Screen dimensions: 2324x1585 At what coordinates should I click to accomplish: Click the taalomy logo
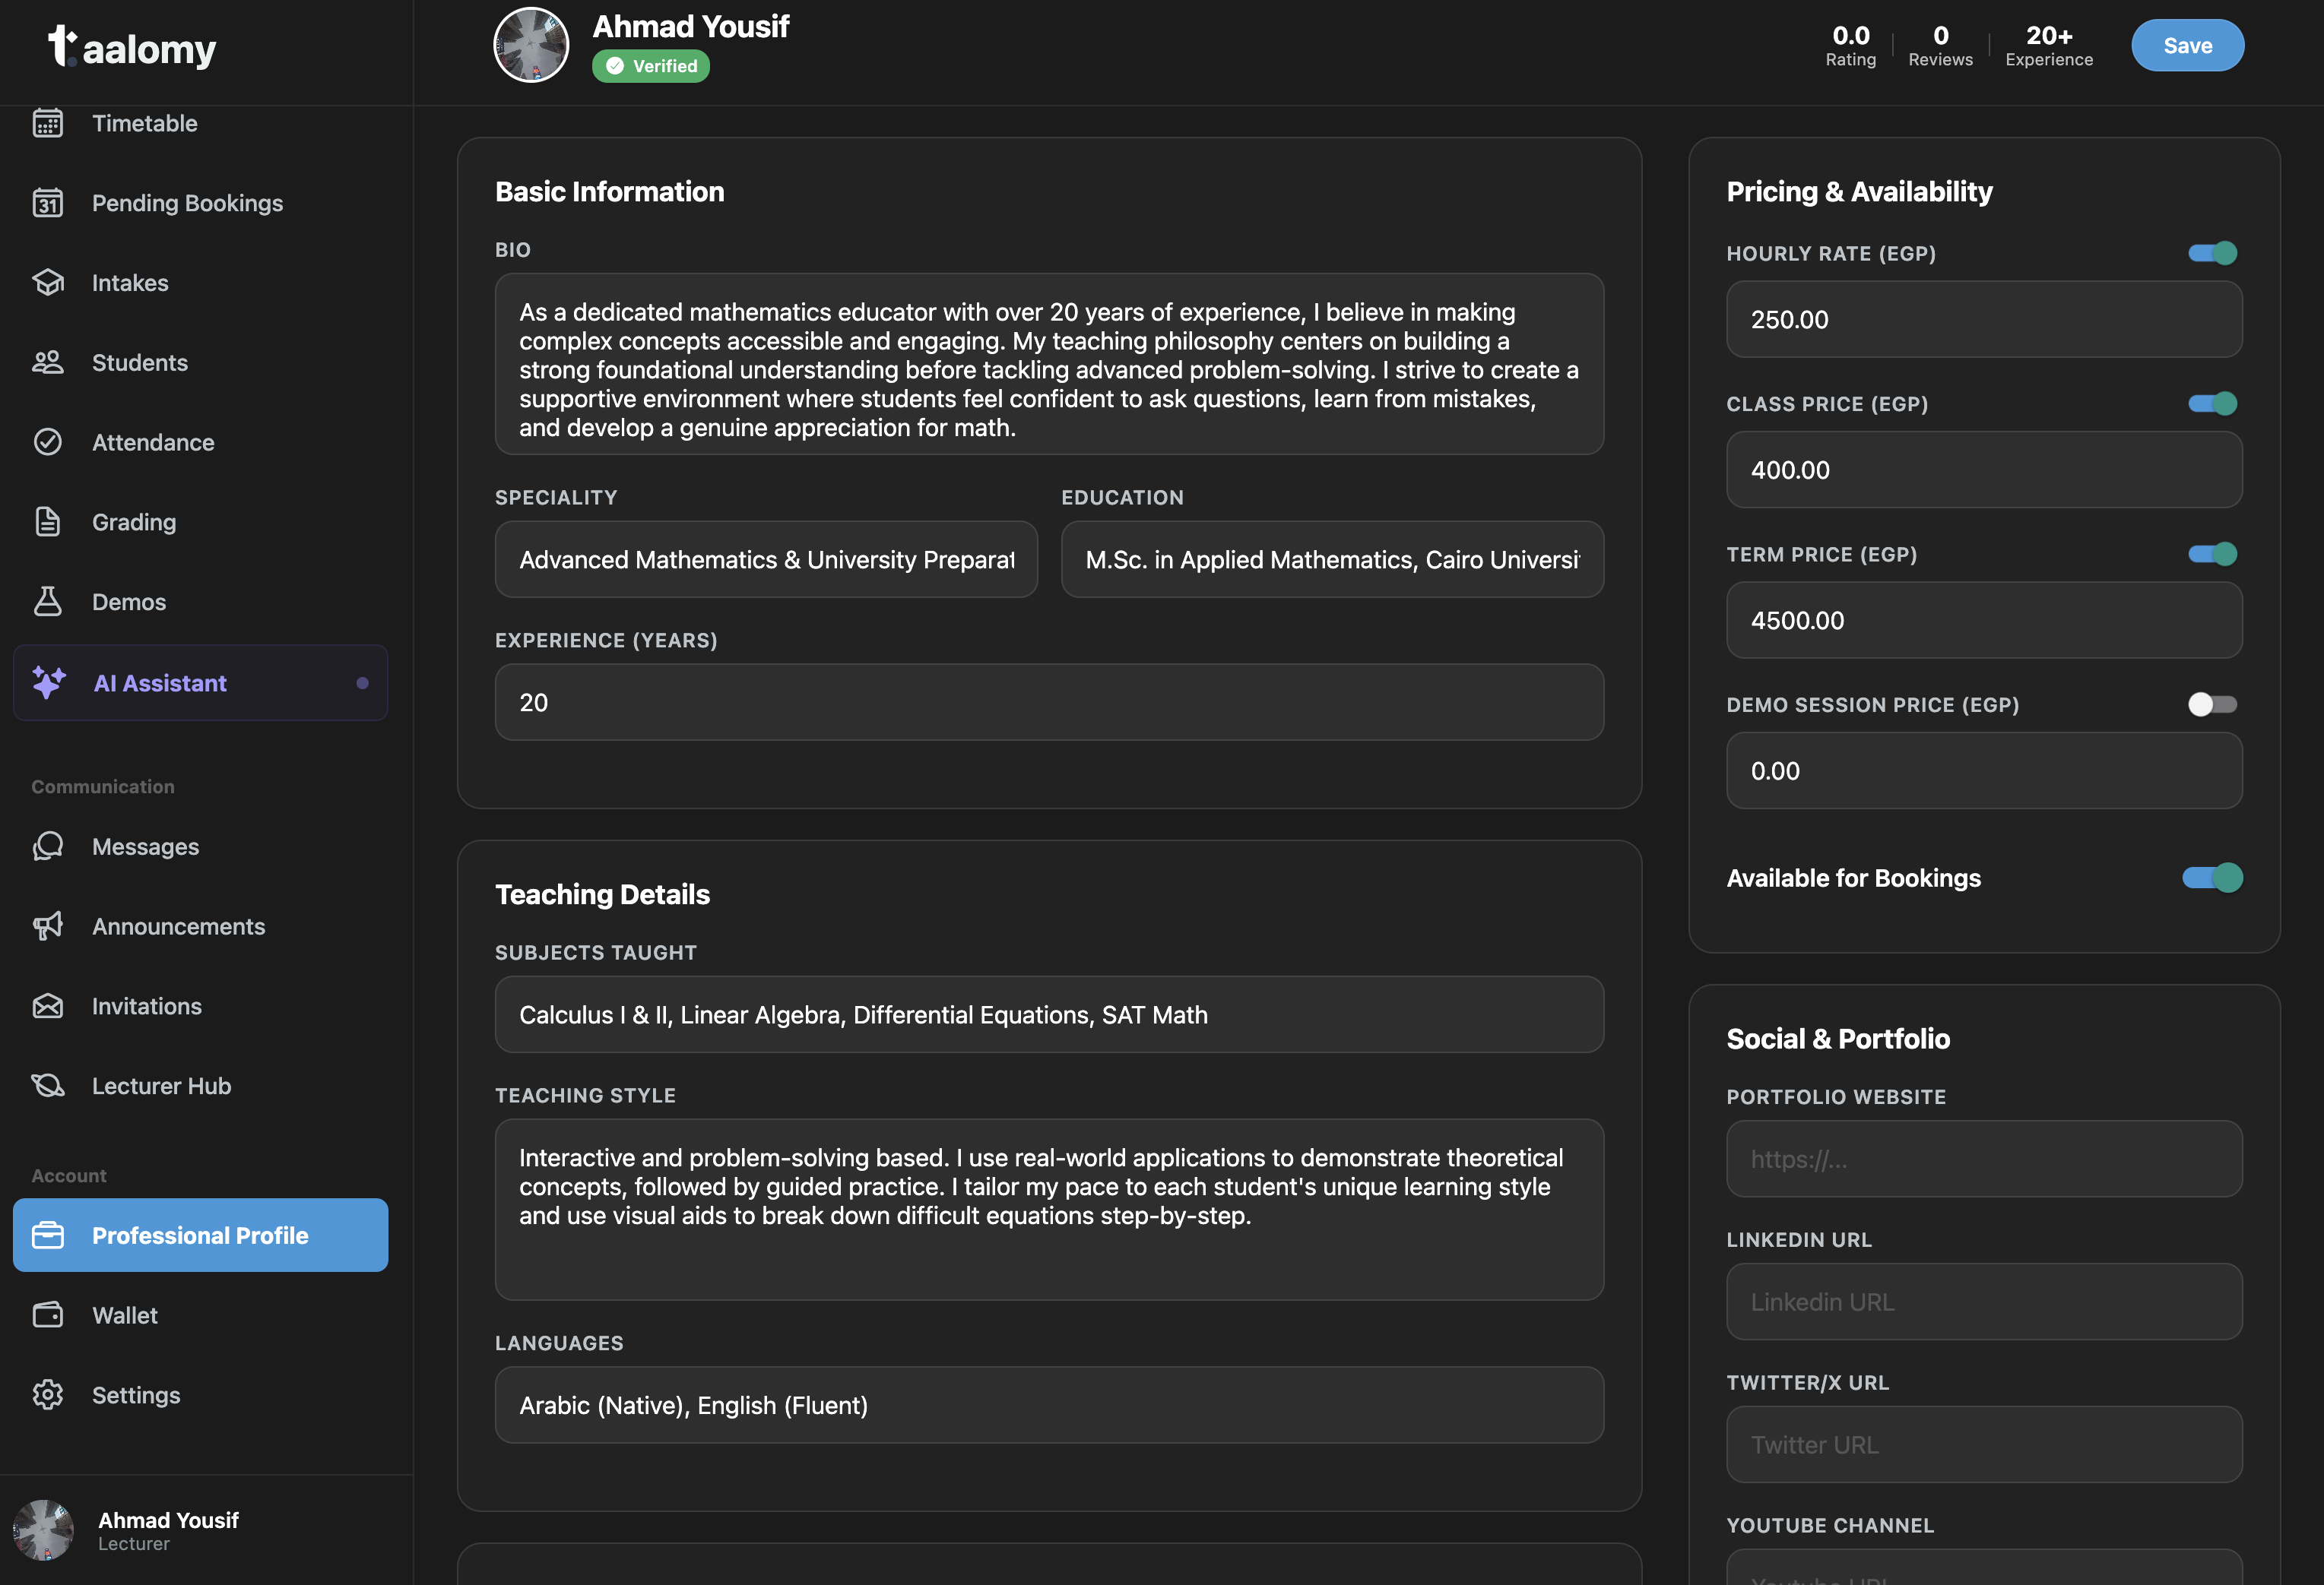[132, 47]
